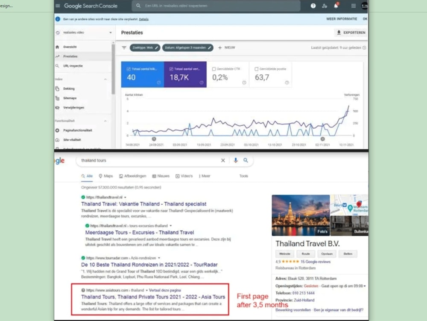Open De 10 Beste Thailand Rondreizen result
Screen dimensions: 427x321
pos(149,265)
